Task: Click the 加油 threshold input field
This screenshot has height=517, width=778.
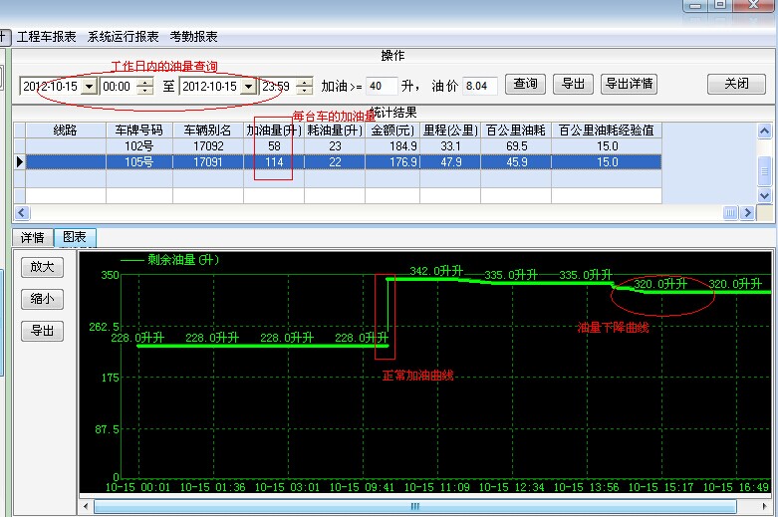Action: pyautogui.click(x=382, y=86)
